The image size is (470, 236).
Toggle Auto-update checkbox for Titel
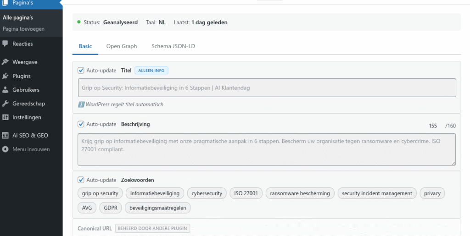tap(81, 71)
